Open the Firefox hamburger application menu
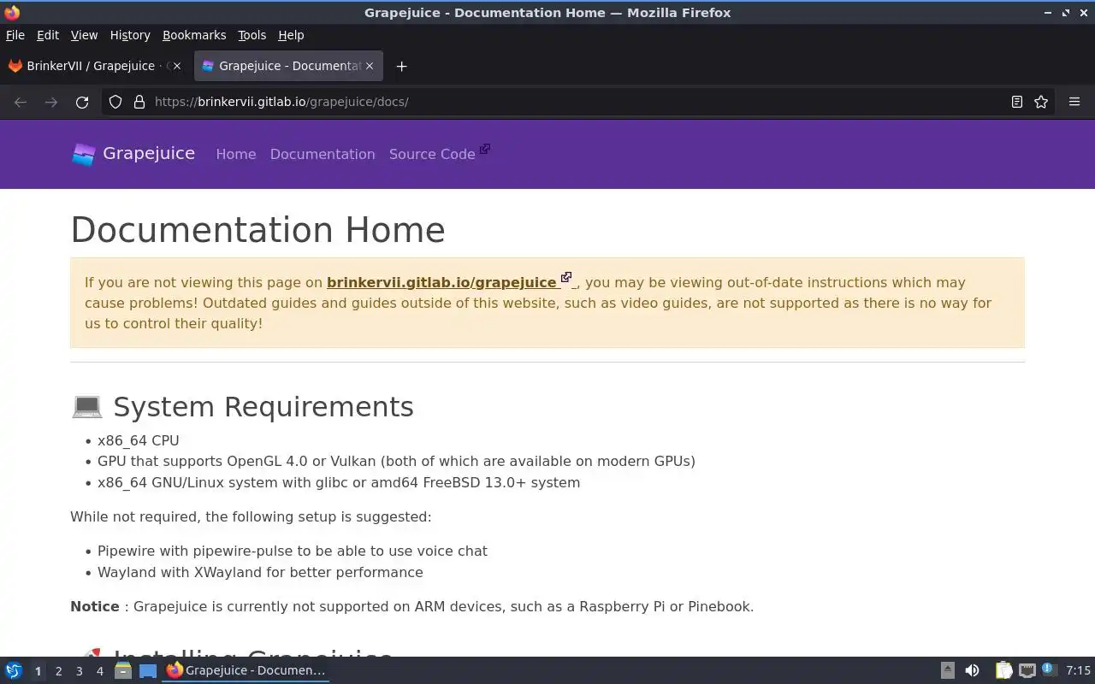This screenshot has width=1095, height=684. (x=1074, y=102)
